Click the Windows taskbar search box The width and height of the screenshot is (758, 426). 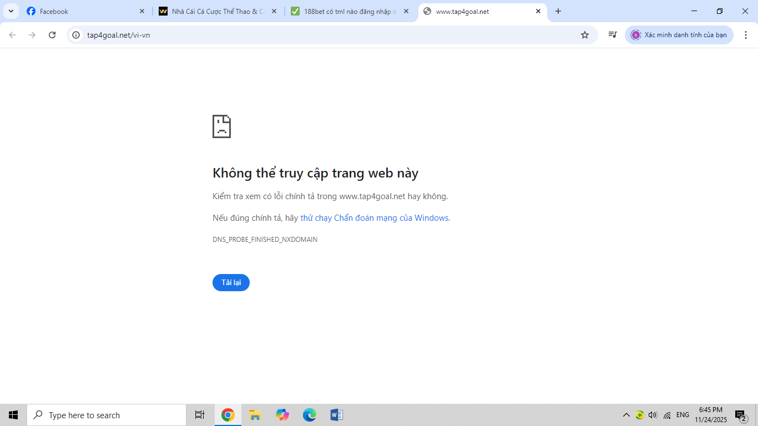click(x=107, y=415)
